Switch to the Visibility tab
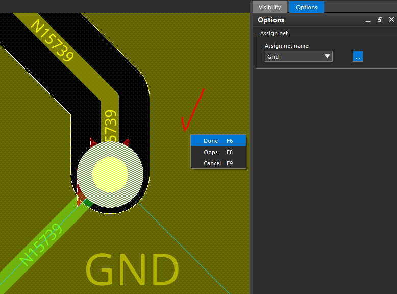397x294 pixels. (x=269, y=7)
